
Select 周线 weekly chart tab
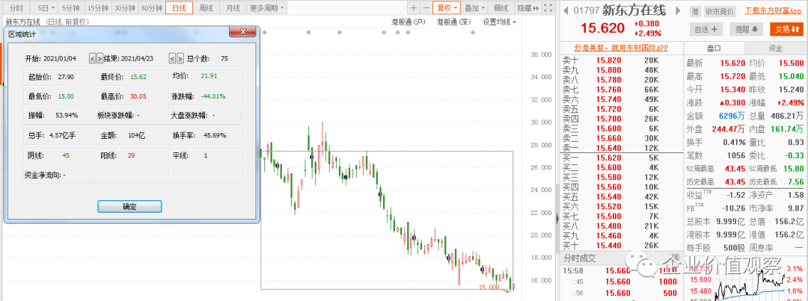[206, 8]
